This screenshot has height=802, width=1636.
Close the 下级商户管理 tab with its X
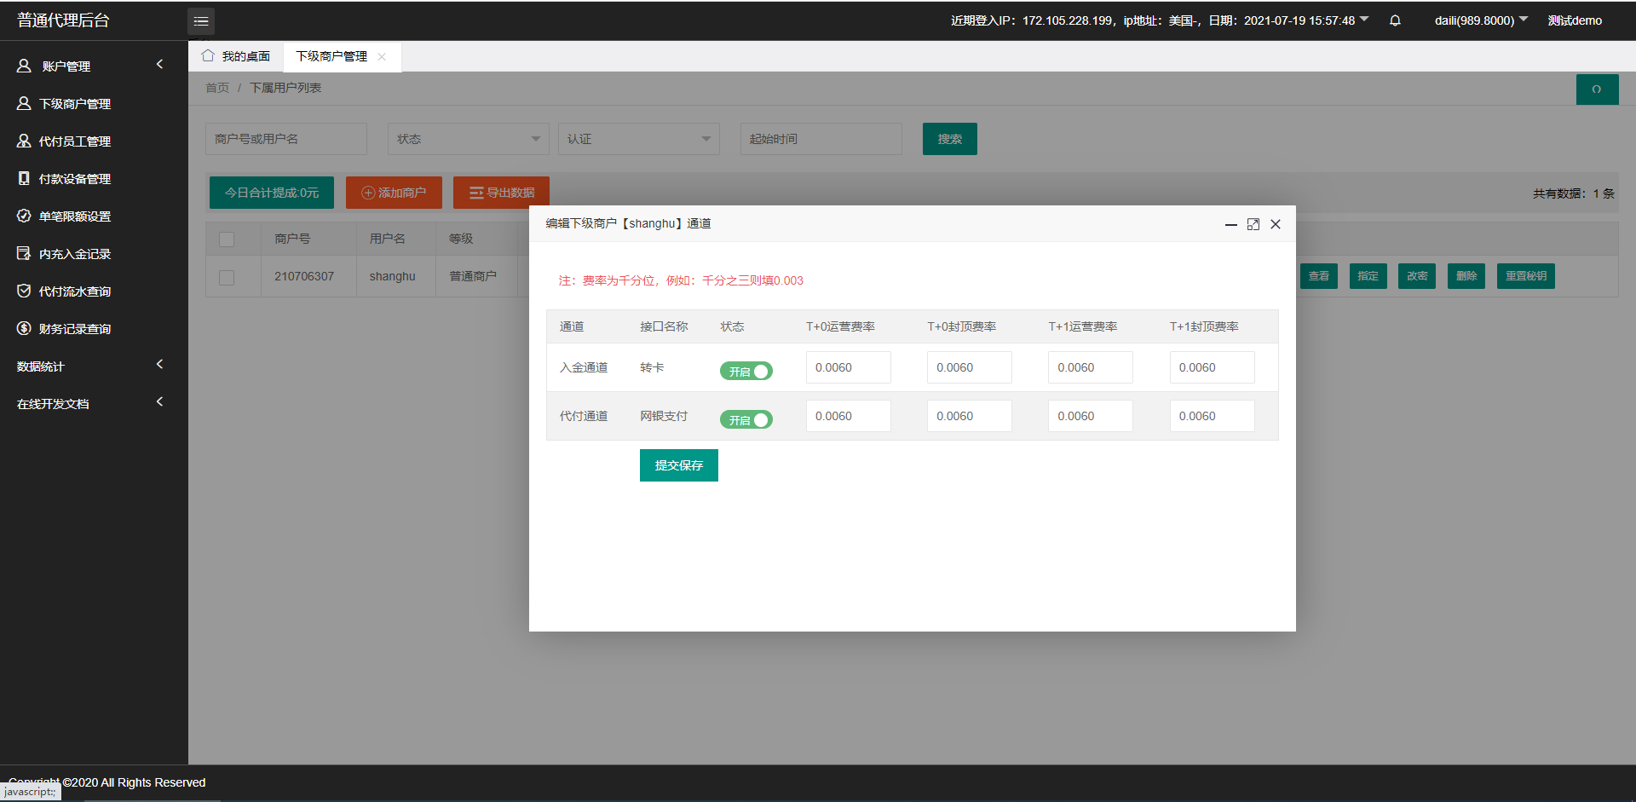click(x=382, y=57)
